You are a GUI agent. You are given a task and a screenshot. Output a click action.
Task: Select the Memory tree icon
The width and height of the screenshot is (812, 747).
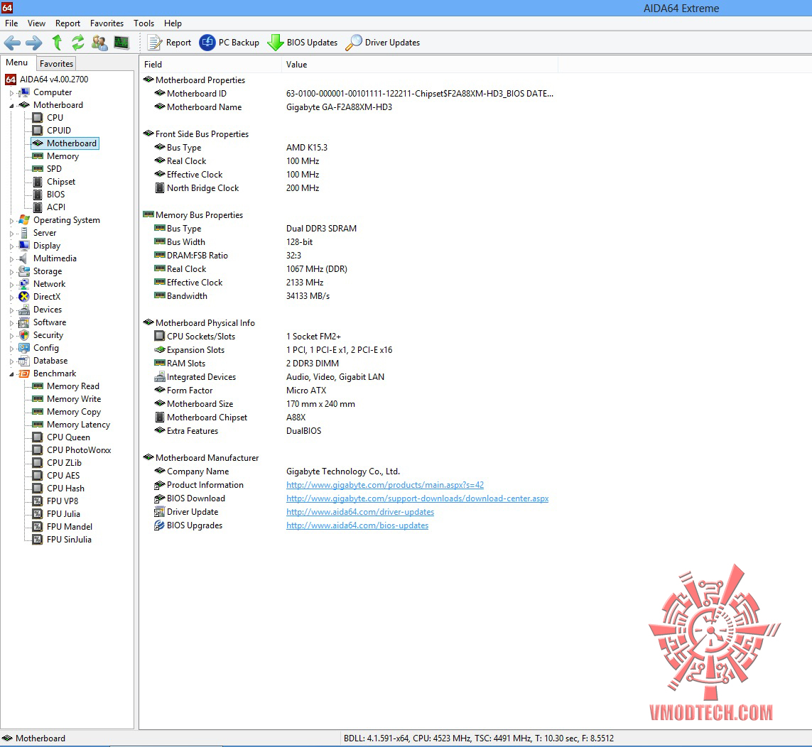tap(37, 156)
